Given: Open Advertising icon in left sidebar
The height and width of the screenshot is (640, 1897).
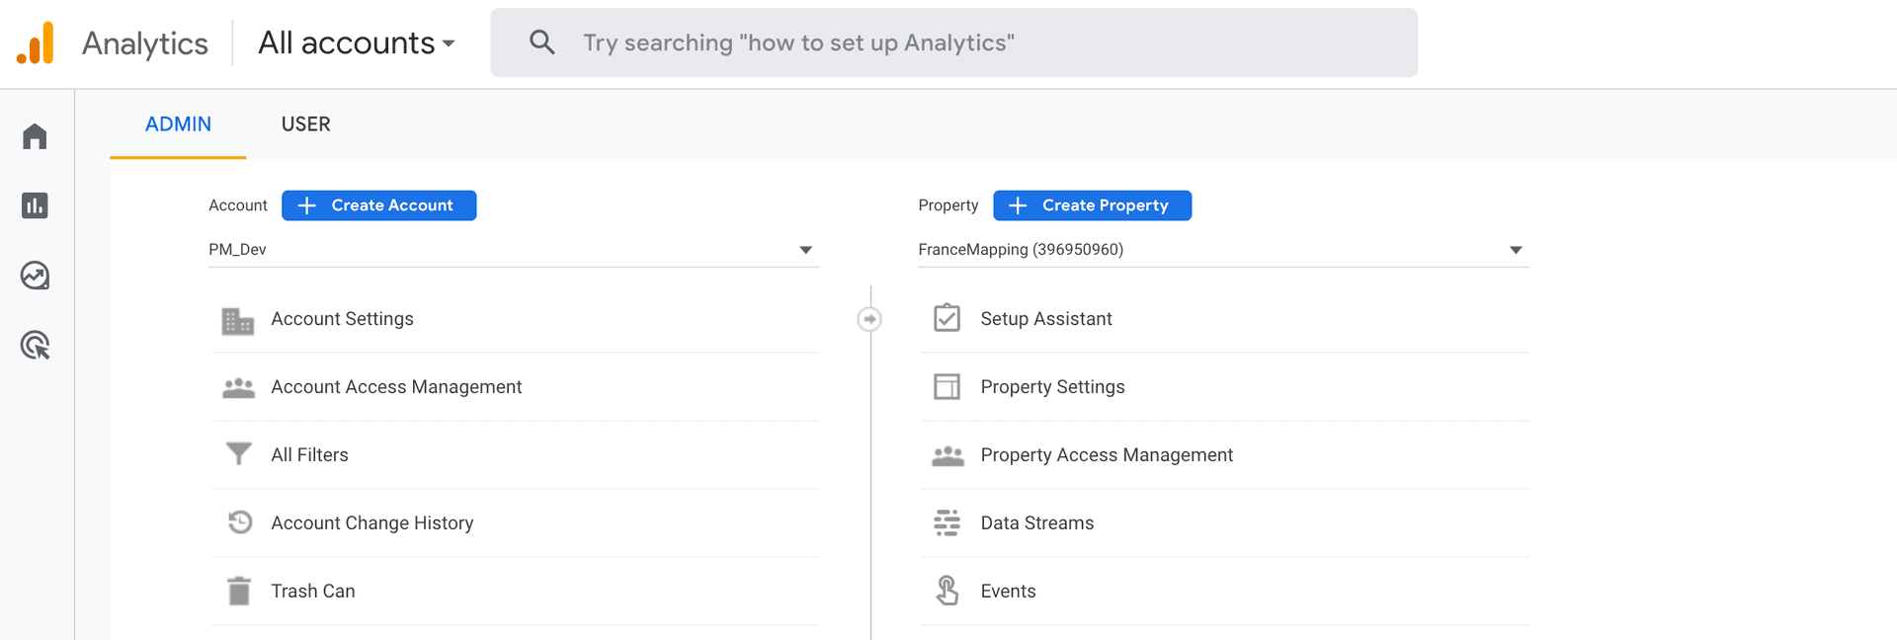Looking at the screenshot, I should [35, 346].
